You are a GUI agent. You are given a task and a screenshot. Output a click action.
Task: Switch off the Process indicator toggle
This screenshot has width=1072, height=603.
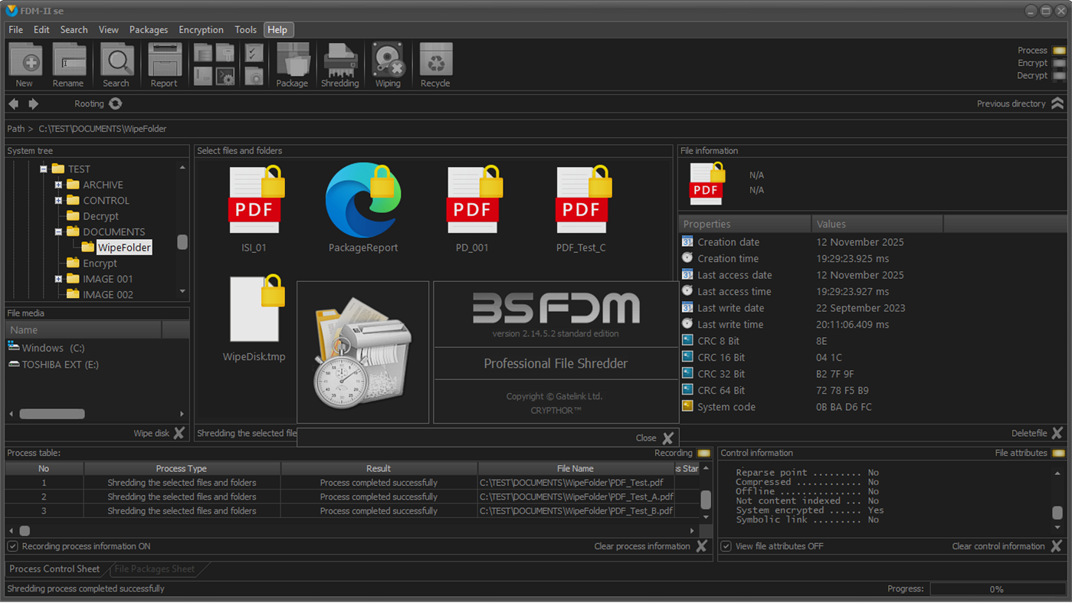coord(1060,50)
